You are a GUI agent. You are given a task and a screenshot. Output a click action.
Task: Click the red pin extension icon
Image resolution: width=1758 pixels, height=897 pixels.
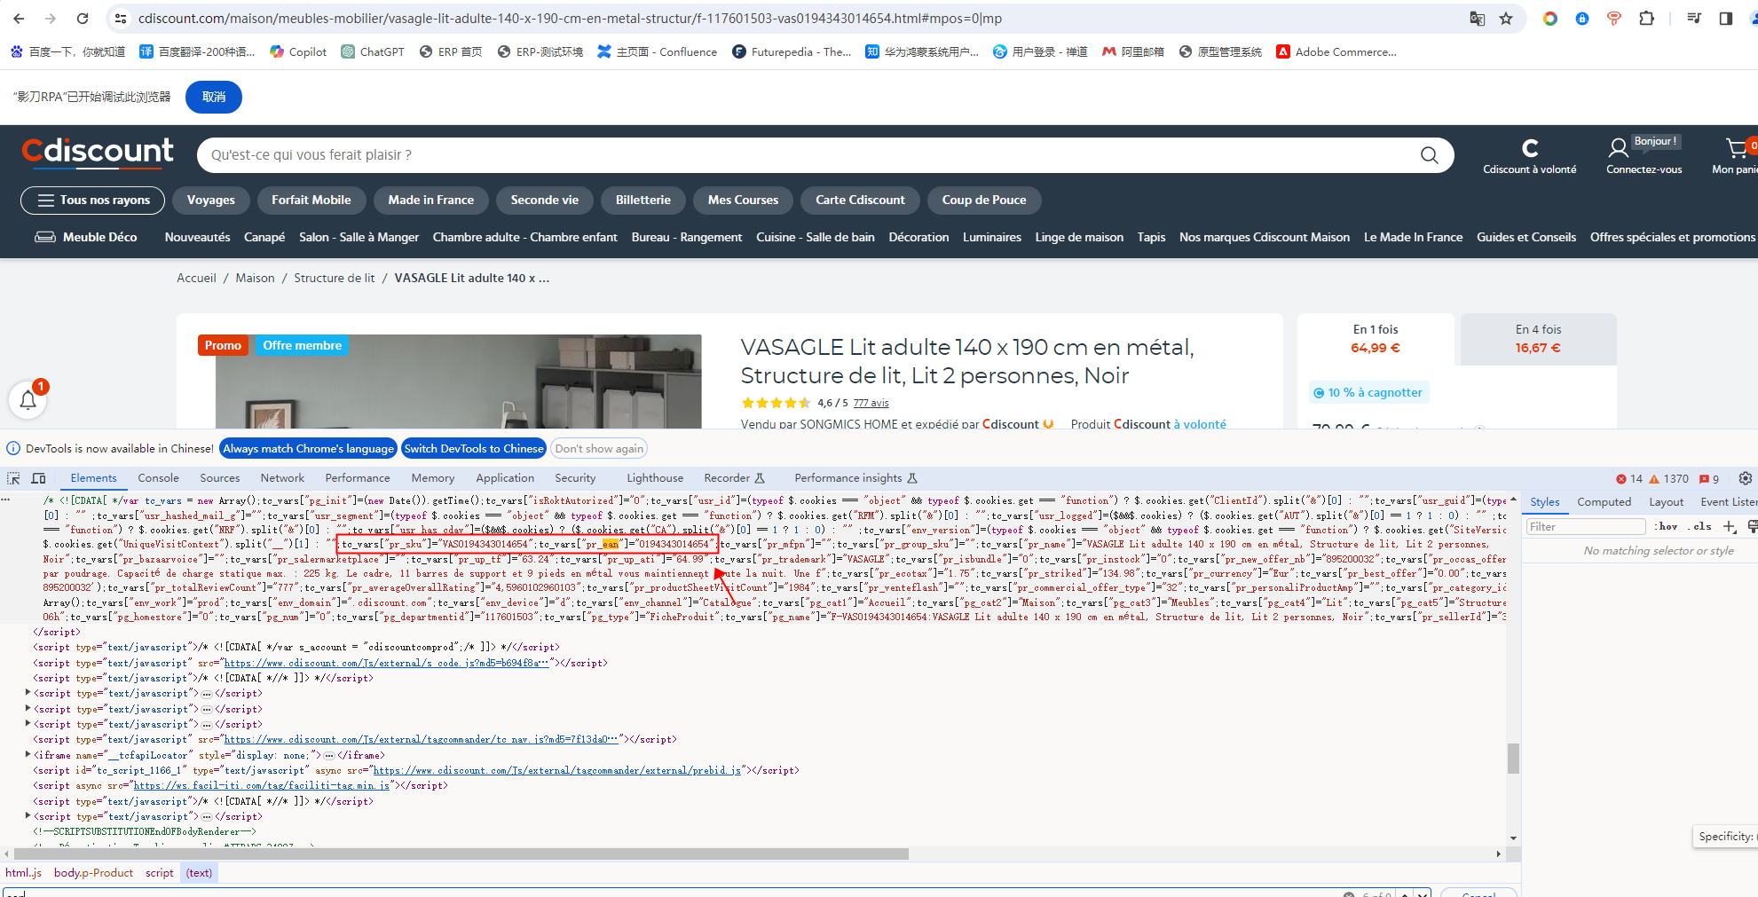1614,19
